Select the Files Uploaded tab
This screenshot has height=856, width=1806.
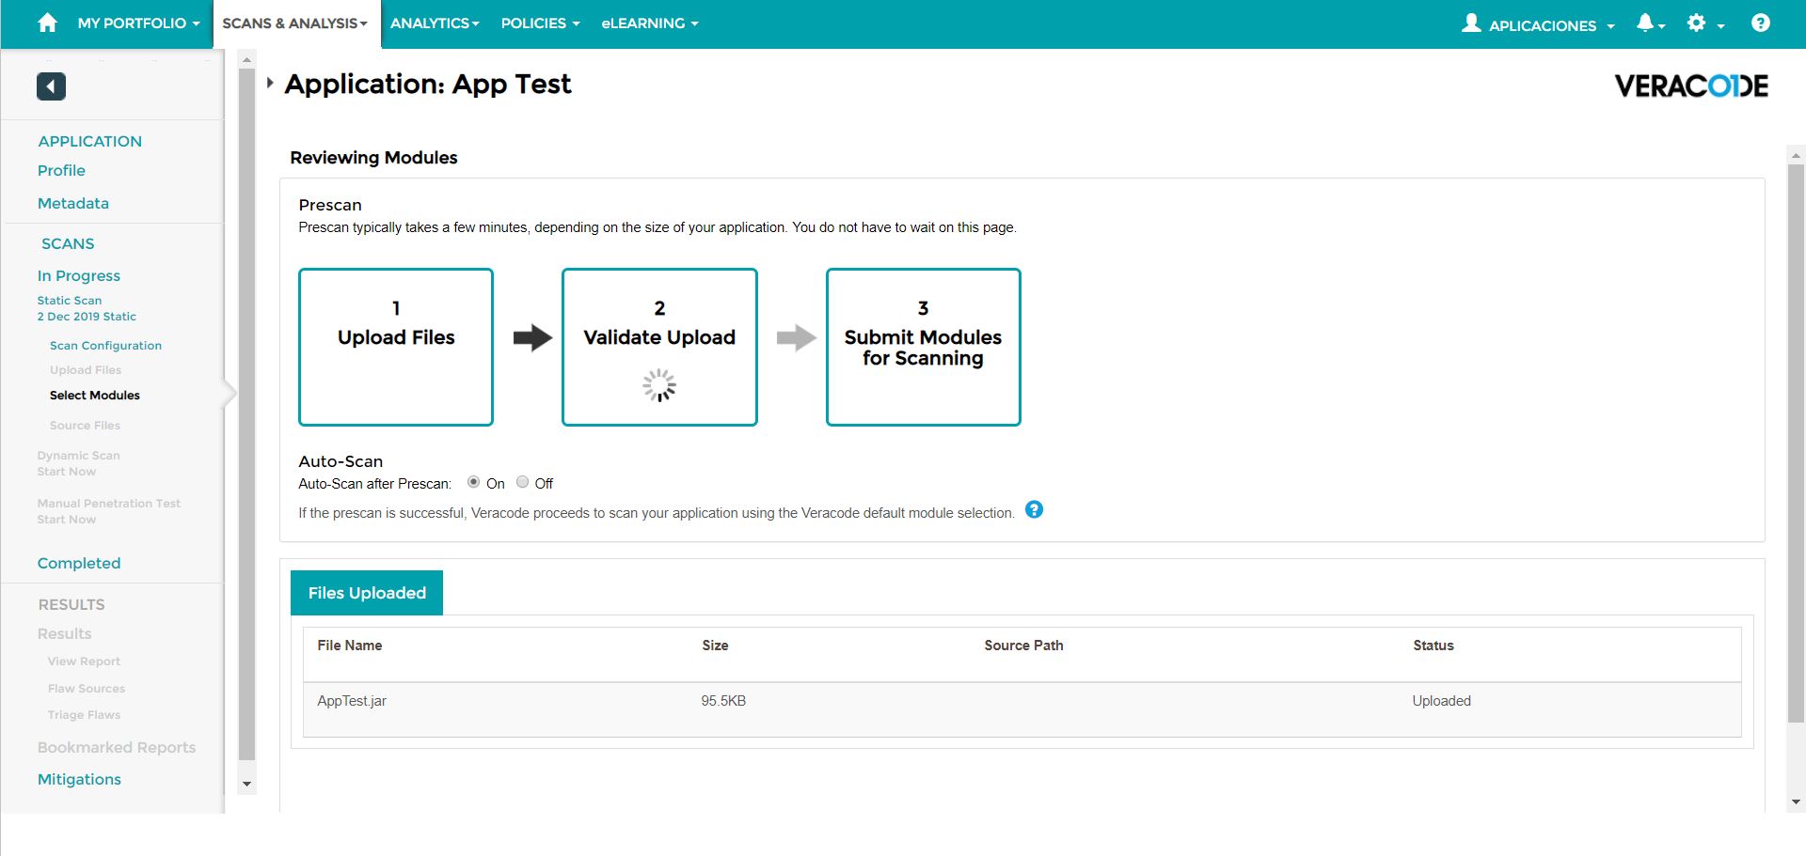(367, 593)
